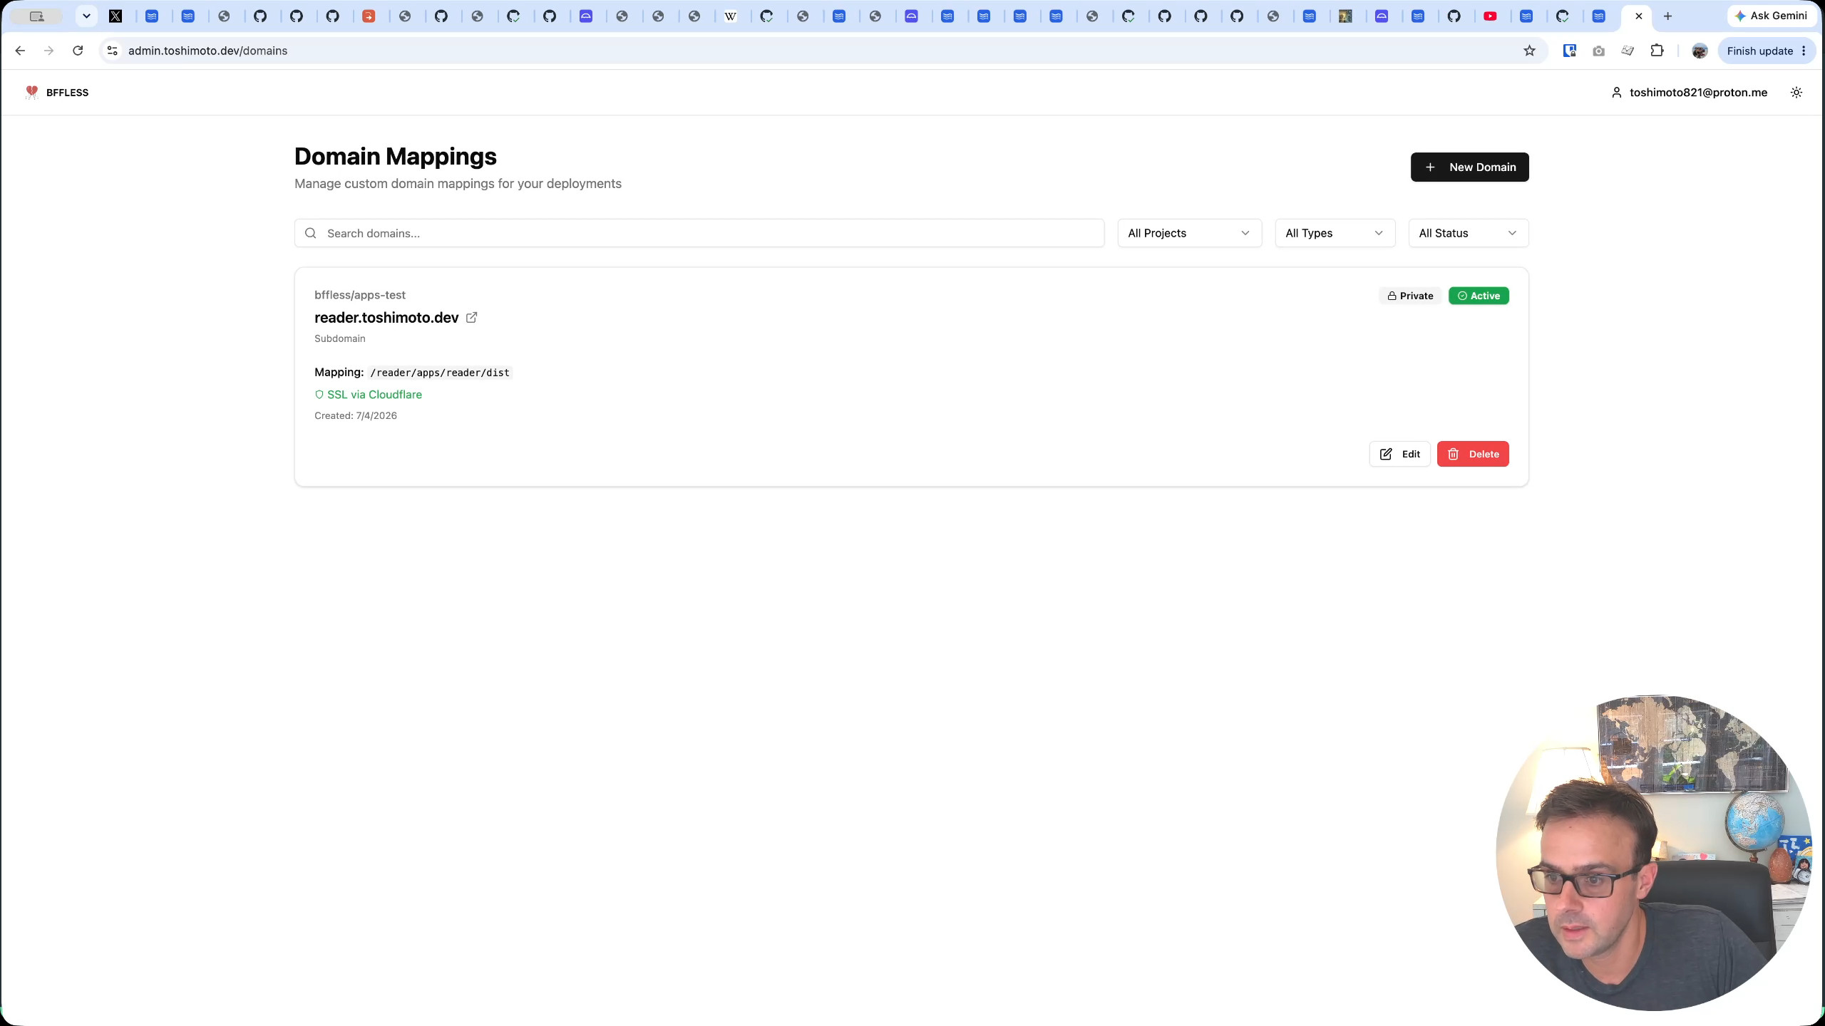This screenshot has width=1825, height=1026.
Task: Close the current browser tab
Action: tap(1639, 16)
